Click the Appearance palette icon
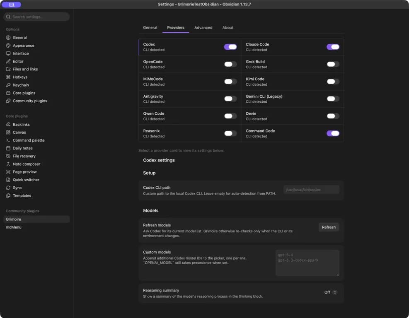Screen dimensions: 409x318 point(8,46)
